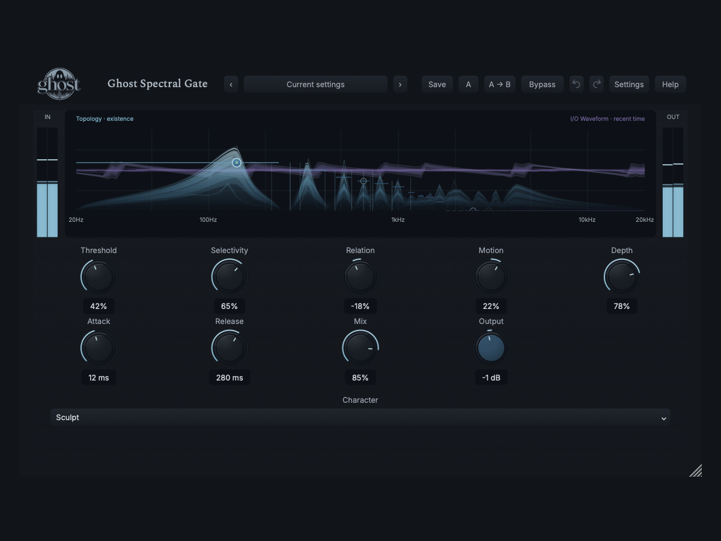721x541 pixels.
Task: Click the window resize grip corner
Action: 696,471
